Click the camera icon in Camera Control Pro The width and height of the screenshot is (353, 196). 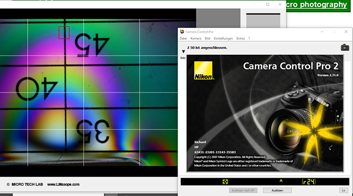[345, 47]
